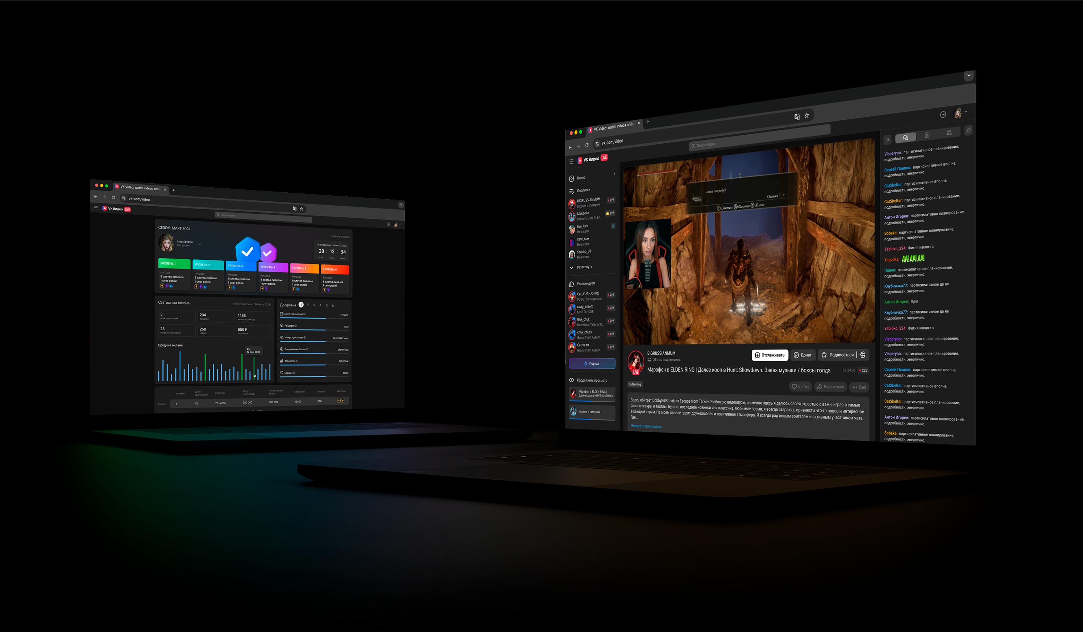This screenshot has height=632, width=1083.
Task: Click the plus-circle create icon in stream window
Action: click(943, 115)
